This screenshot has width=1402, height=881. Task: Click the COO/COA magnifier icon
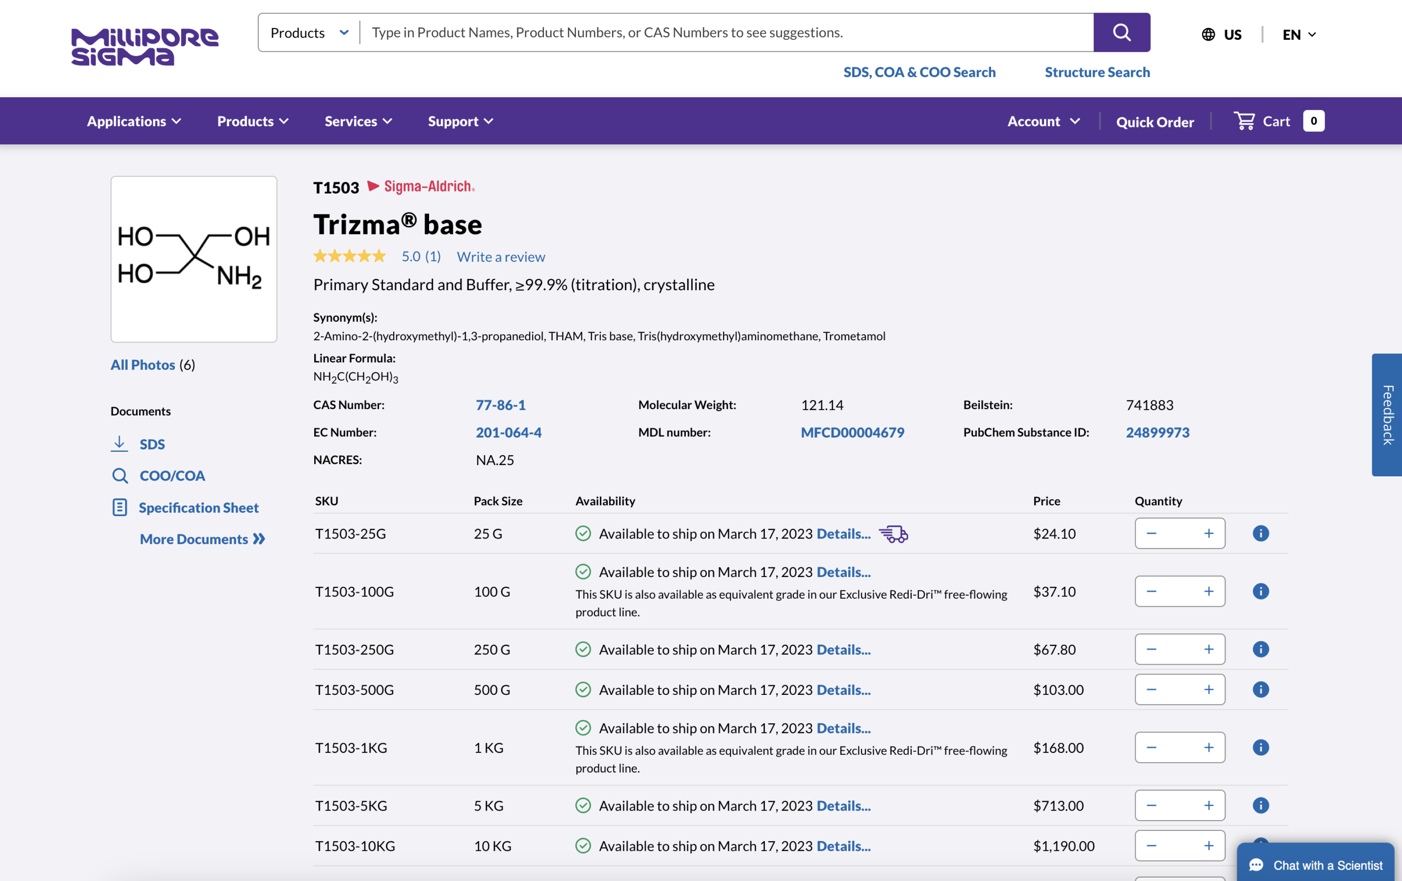(120, 475)
